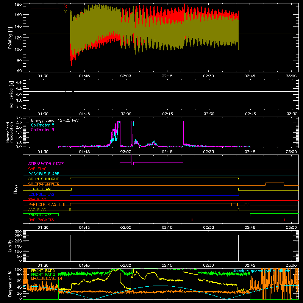
Task: Click the FRONTS_OFF label
Action: (40, 215)
